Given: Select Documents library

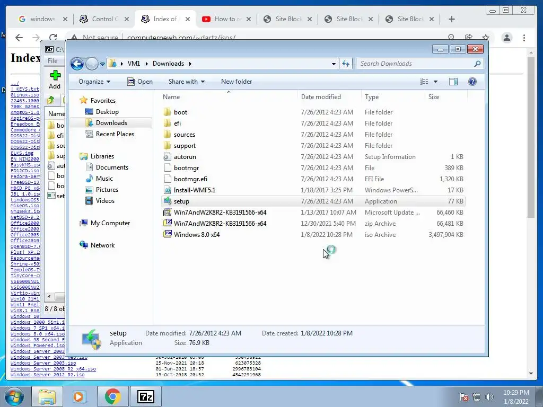Looking at the screenshot, I should point(112,167).
